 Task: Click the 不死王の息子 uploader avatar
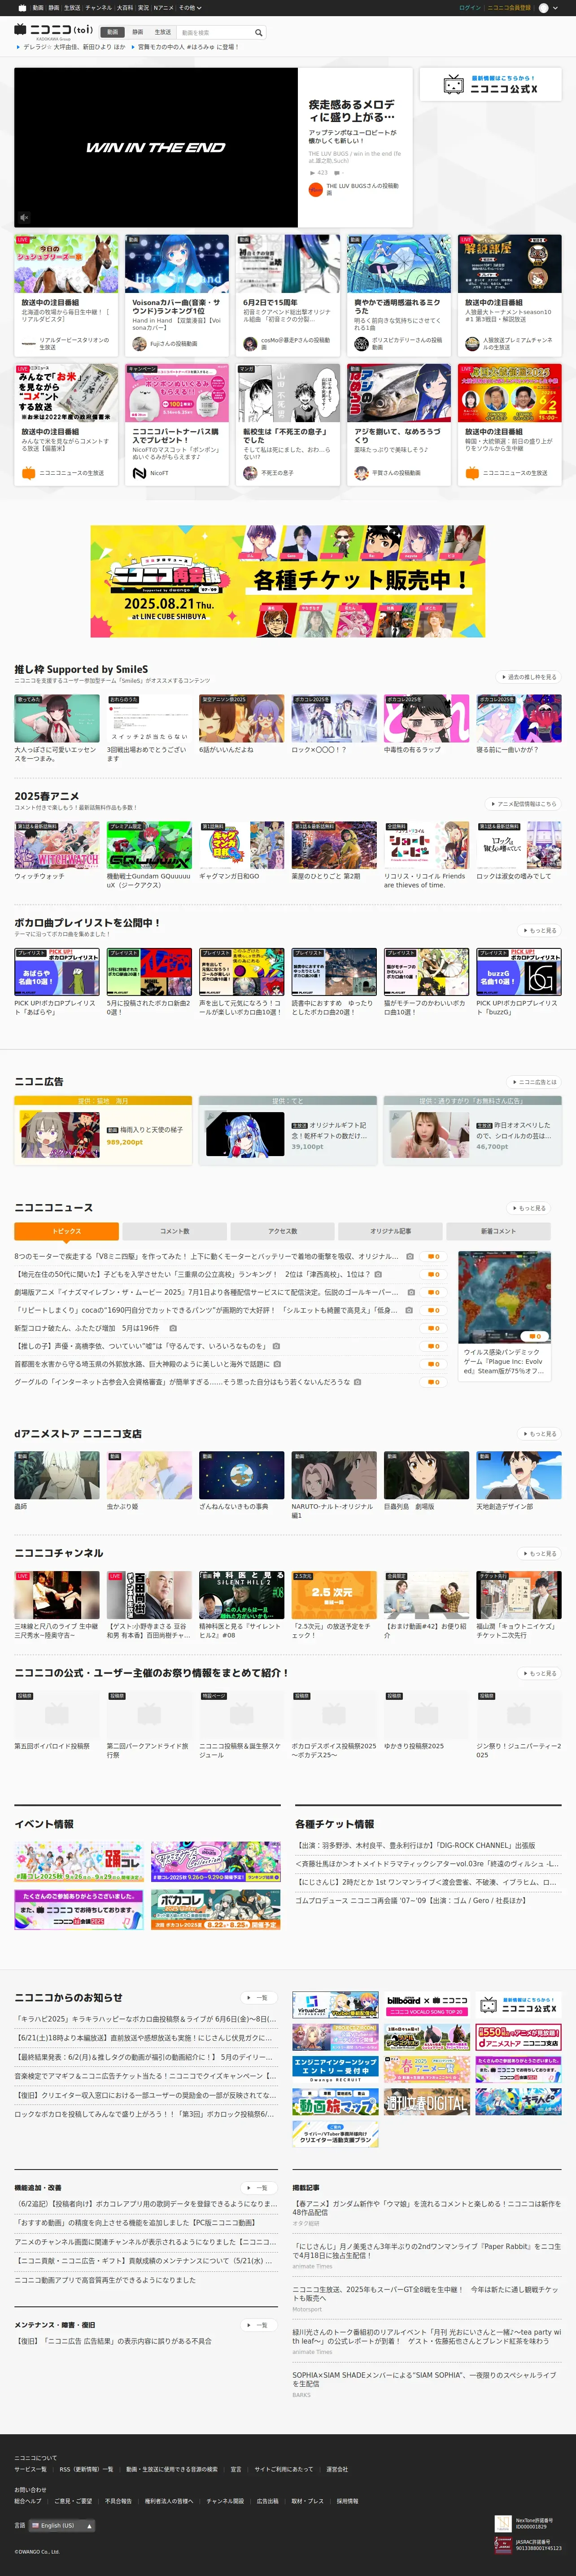coord(250,473)
